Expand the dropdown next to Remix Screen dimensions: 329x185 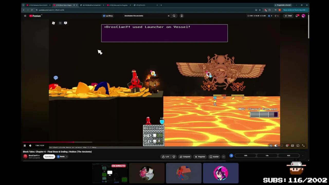pyautogui.click(x=67, y=156)
